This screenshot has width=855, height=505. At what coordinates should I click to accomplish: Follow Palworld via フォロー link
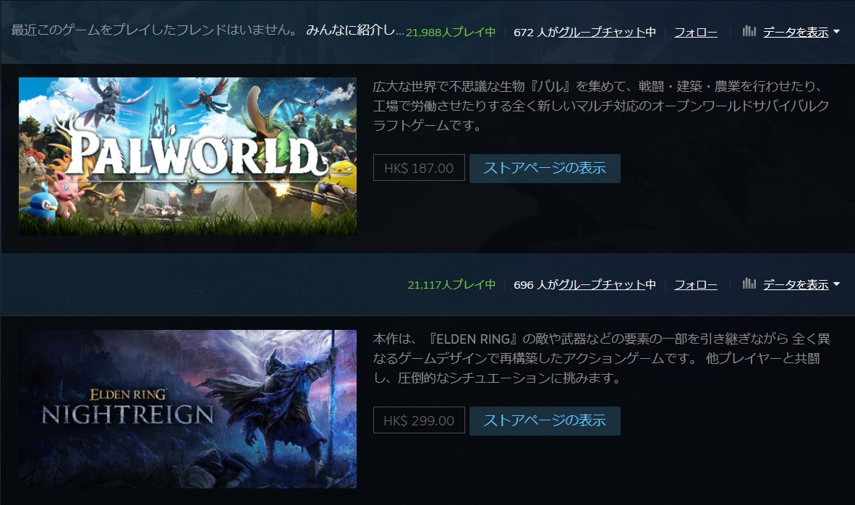click(x=696, y=32)
